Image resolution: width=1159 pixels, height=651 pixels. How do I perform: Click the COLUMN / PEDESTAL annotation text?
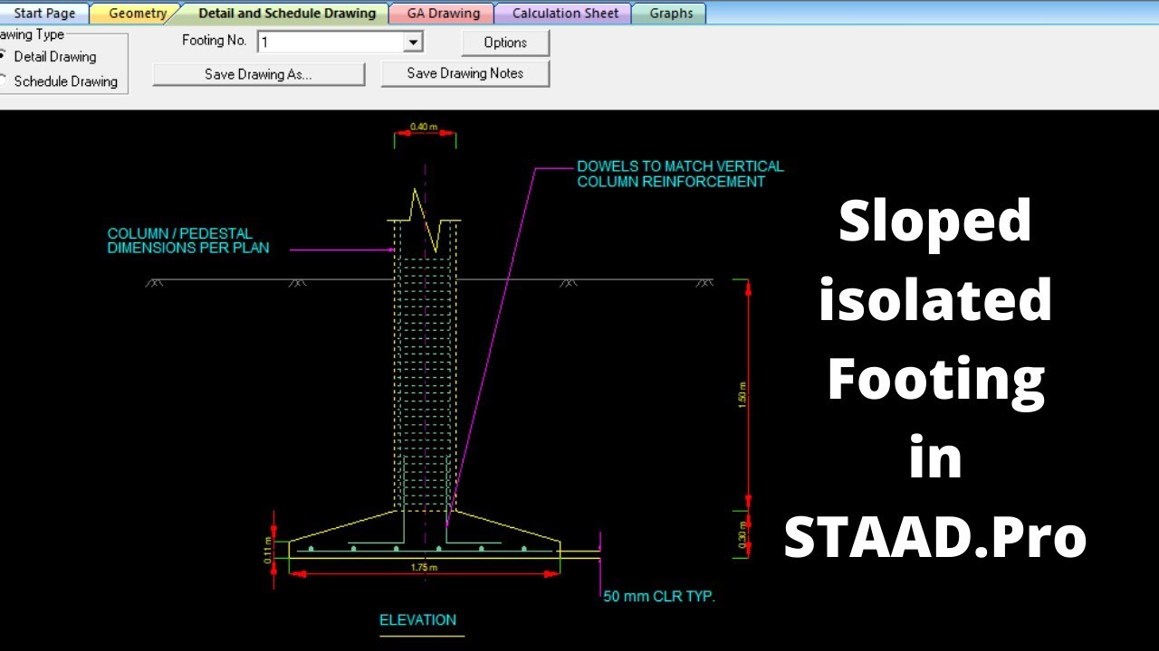pyautogui.click(x=180, y=233)
